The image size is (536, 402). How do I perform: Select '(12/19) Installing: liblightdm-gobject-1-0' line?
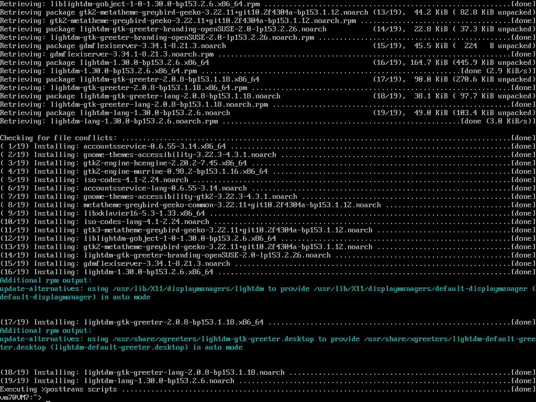point(268,239)
